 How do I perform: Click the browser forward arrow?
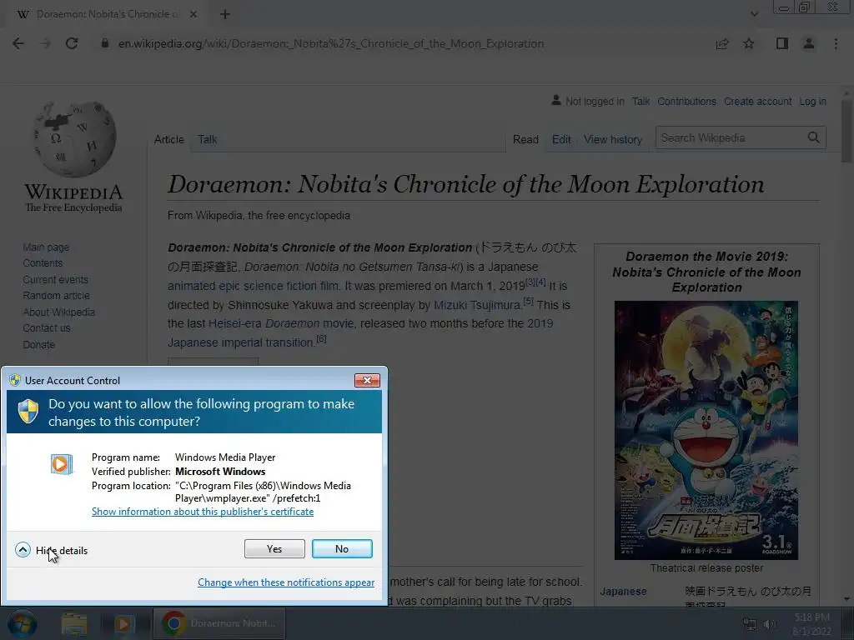click(x=45, y=43)
